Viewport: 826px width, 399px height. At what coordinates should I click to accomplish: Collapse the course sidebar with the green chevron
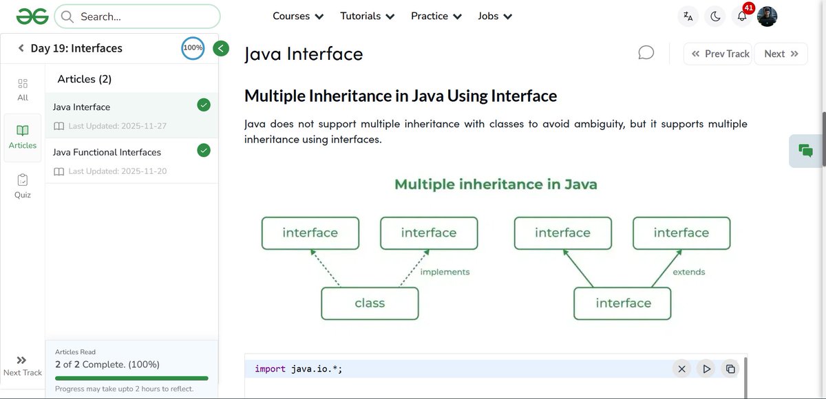[220, 48]
